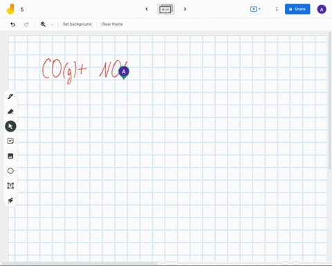The height and width of the screenshot is (266, 332).
Task: Open the frame bar thumbnail
Action: pyautogui.click(x=166, y=9)
